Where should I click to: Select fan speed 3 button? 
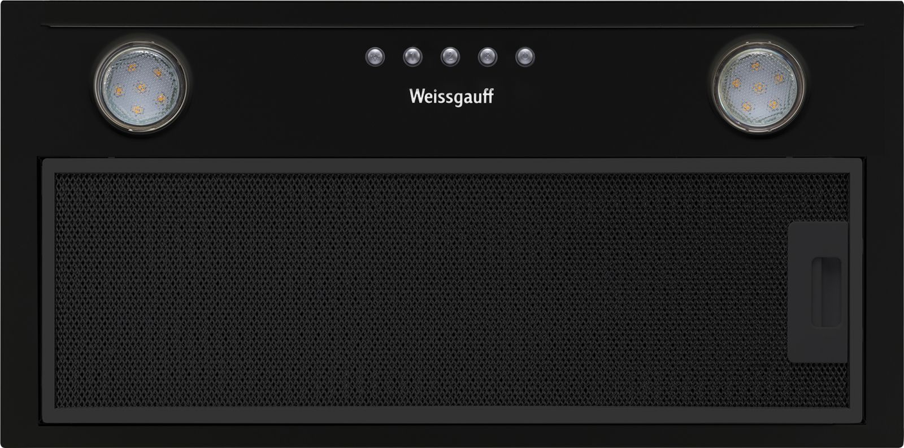[488, 56]
